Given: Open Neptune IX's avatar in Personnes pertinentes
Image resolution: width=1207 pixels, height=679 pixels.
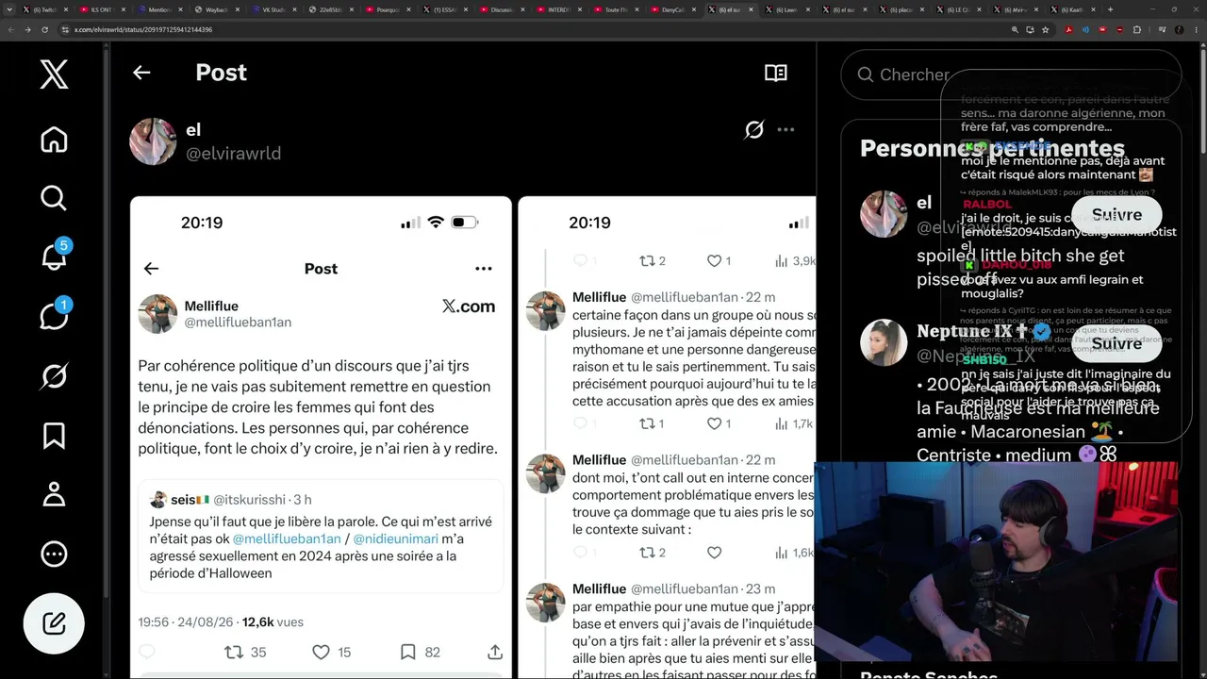Looking at the screenshot, I should [x=884, y=342].
